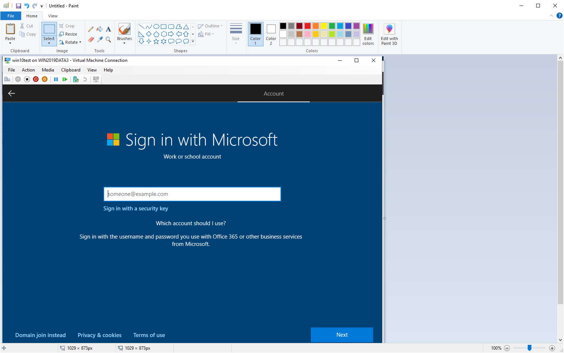Image resolution: width=564 pixels, height=353 pixels.
Task: Choose the green color swatch
Action: pos(332,26)
